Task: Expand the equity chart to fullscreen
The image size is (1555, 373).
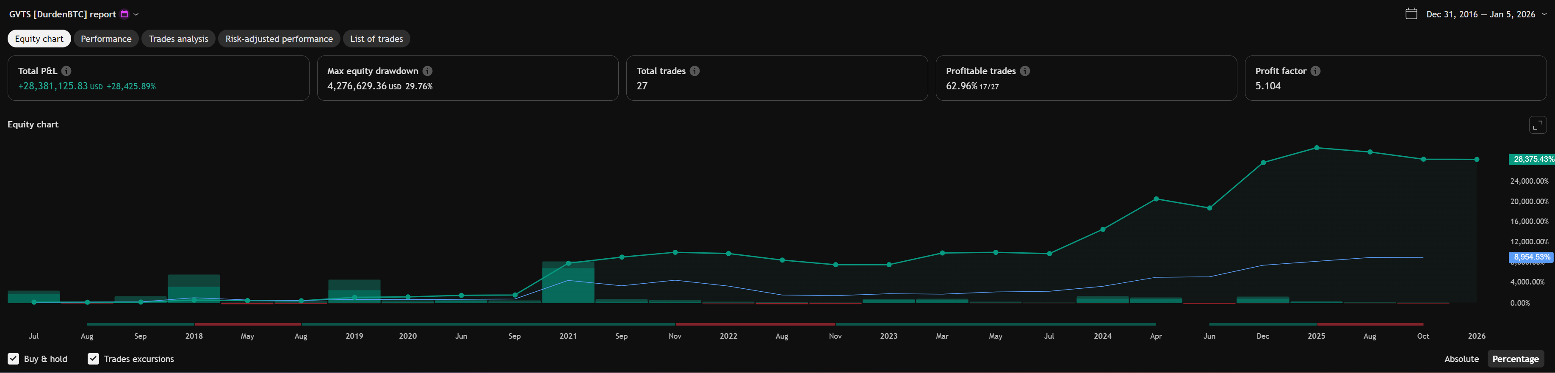Action: click(1538, 125)
